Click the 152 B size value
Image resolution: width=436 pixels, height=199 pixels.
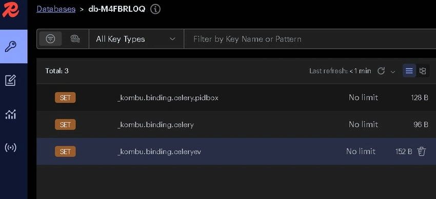[x=404, y=151]
